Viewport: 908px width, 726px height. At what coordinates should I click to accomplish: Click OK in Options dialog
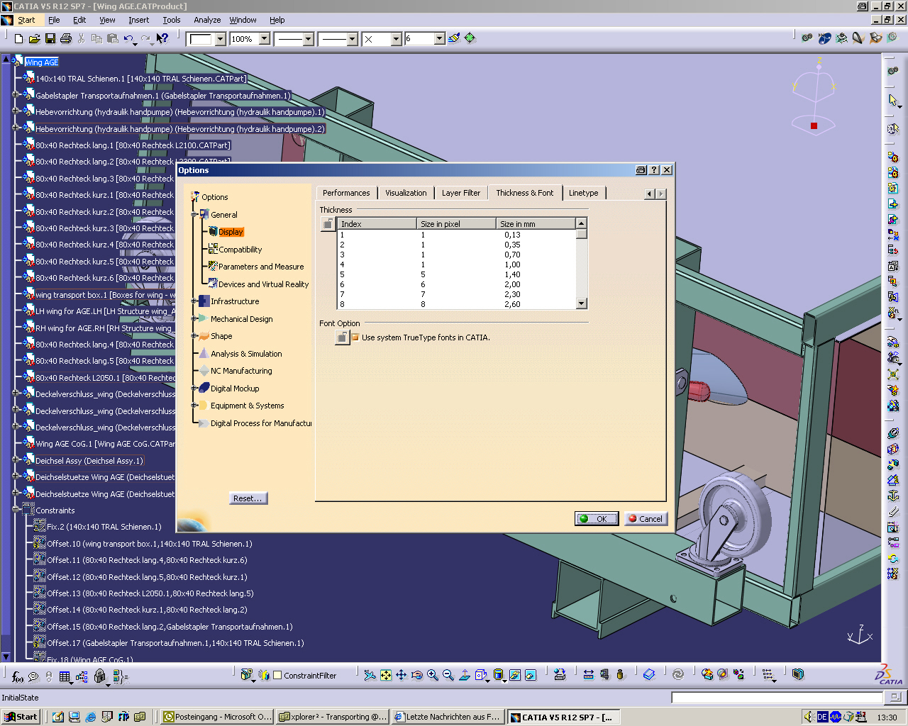(597, 519)
